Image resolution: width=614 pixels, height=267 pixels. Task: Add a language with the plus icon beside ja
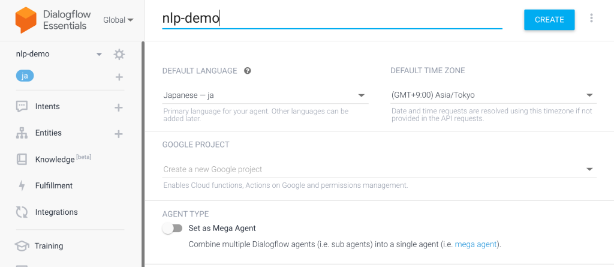tap(119, 77)
